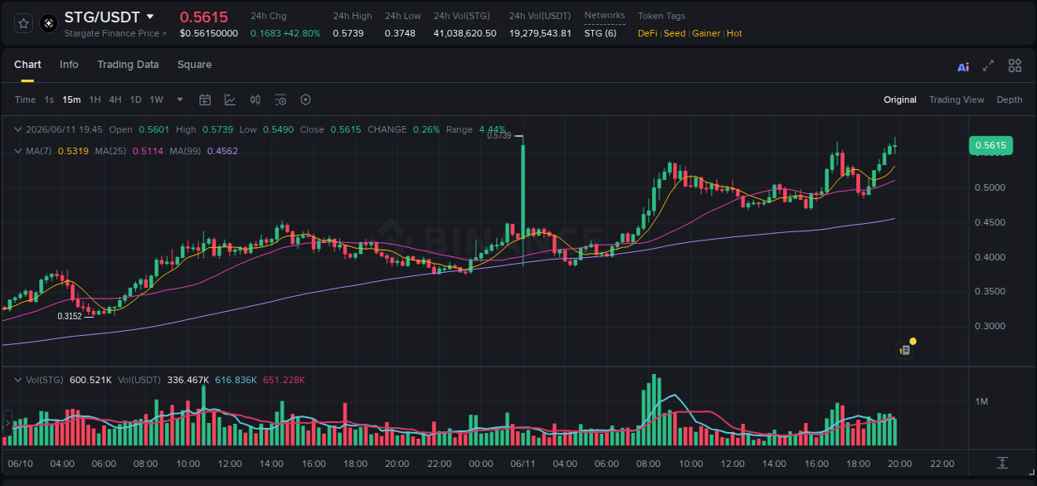Screen dimensions: 1037x486
Task: Collapse the OHLC data row chevron
Action: (18, 129)
